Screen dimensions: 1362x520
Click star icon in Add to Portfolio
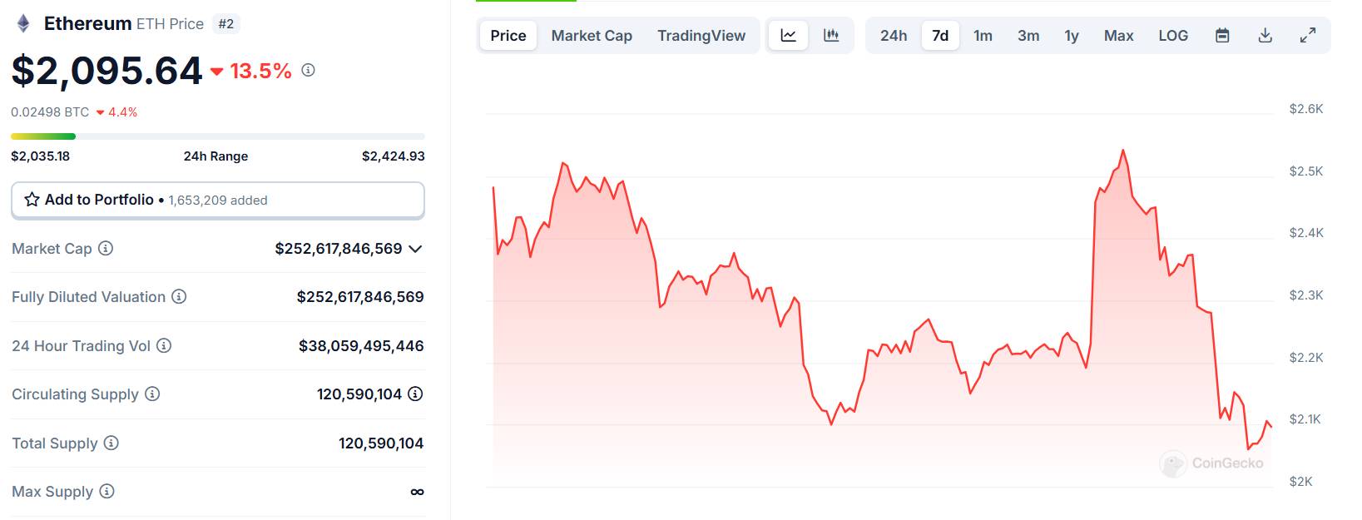pyautogui.click(x=32, y=200)
